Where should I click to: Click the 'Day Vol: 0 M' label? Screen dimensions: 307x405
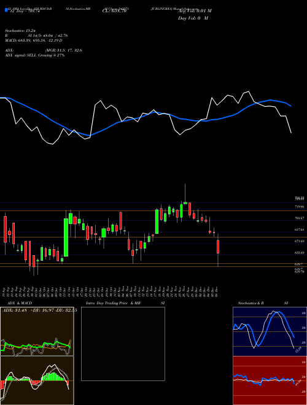coord(193,18)
